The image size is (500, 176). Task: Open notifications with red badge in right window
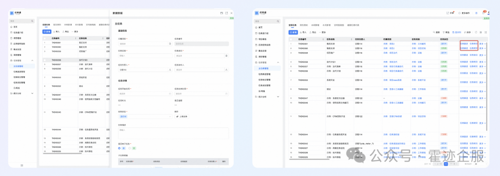[x=484, y=13]
